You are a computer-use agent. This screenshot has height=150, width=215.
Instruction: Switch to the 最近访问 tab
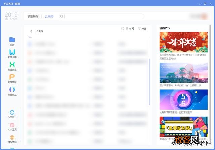(x=33, y=16)
